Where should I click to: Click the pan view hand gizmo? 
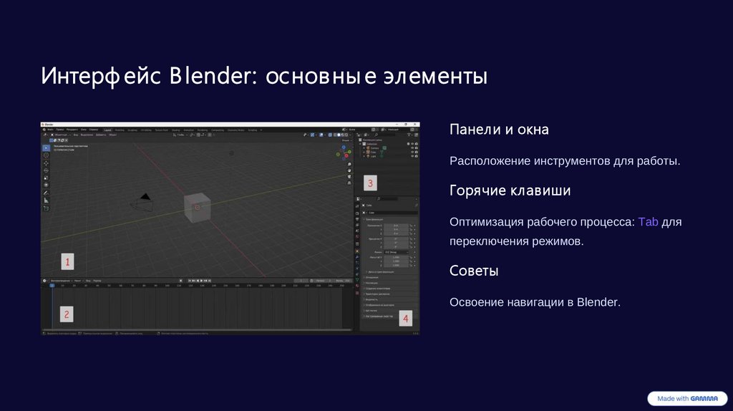tap(349, 170)
